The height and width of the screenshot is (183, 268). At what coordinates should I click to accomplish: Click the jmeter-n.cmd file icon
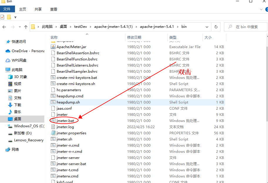point(53,145)
